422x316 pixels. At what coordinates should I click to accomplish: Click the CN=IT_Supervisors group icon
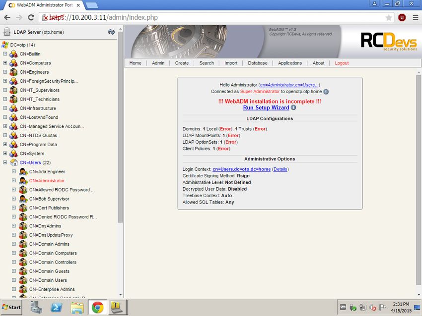tap(13, 90)
